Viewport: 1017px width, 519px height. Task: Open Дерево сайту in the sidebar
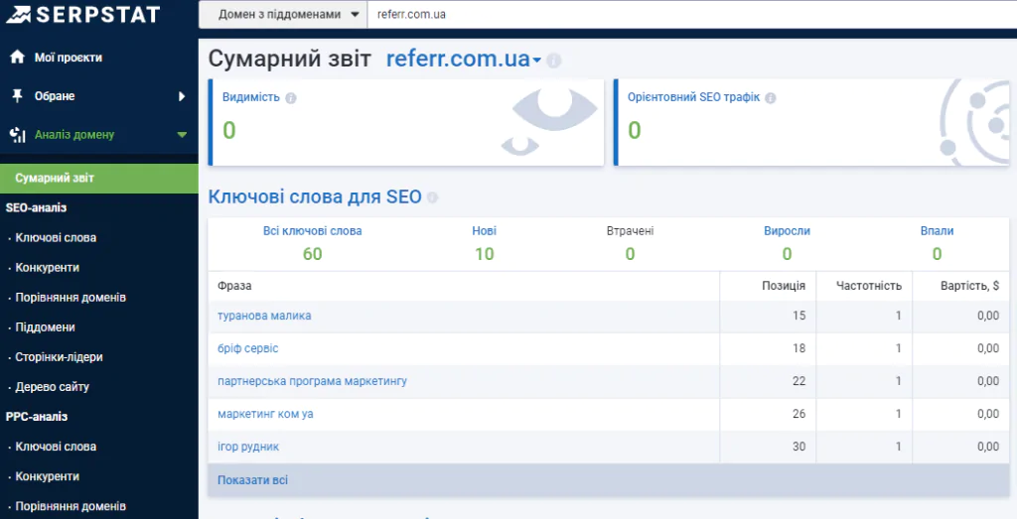point(52,387)
